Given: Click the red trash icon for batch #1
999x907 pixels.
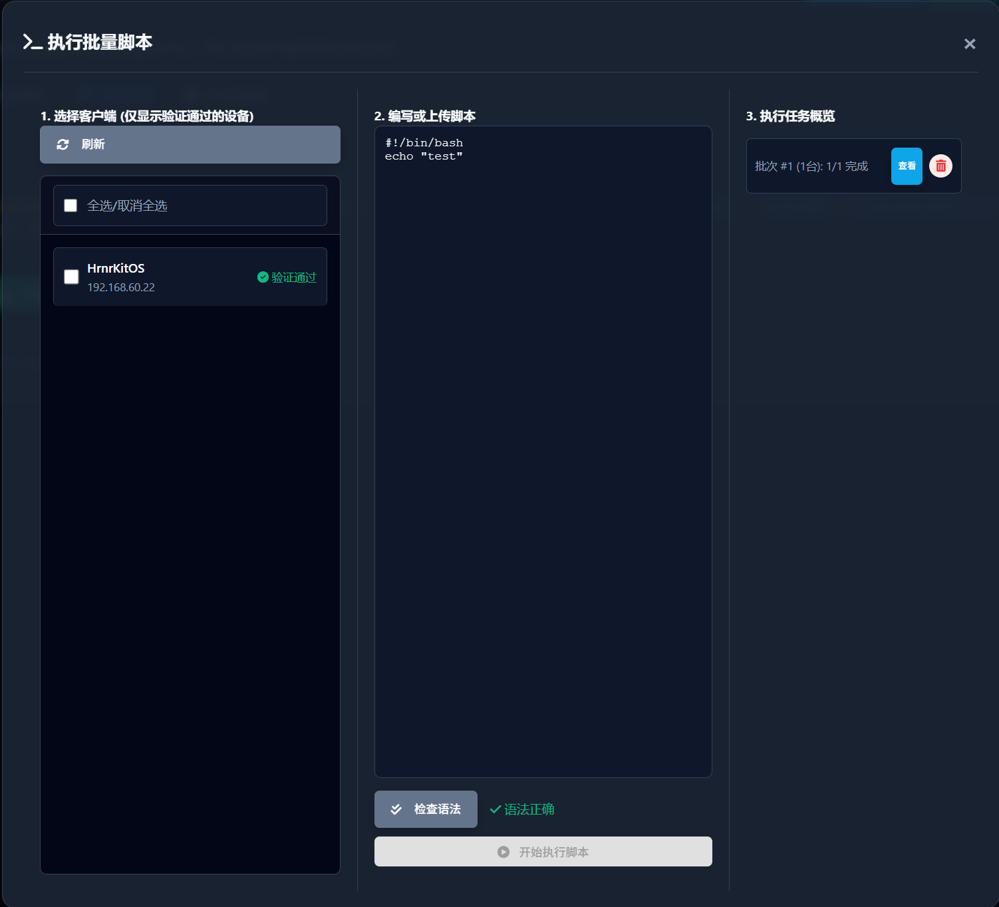Looking at the screenshot, I should tap(940, 166).
